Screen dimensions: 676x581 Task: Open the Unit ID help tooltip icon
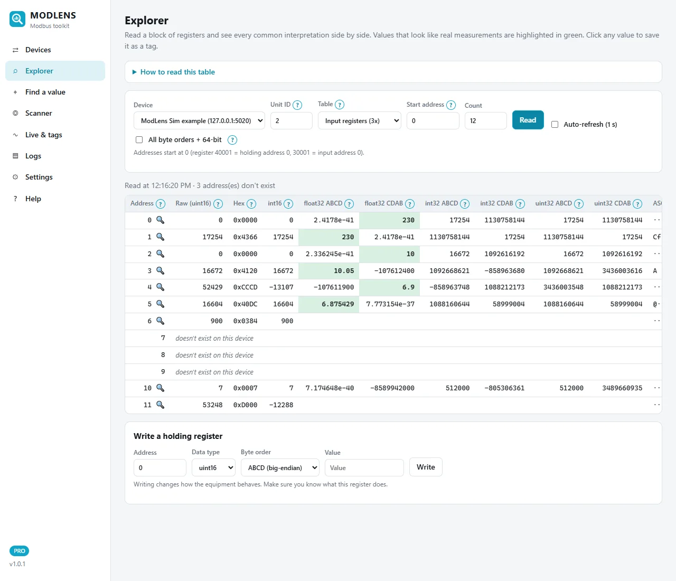coord(297,105)
